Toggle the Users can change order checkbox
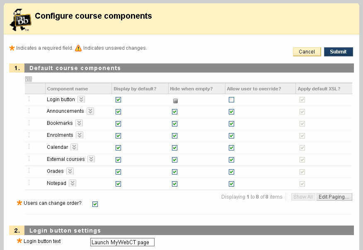Image resolution: width=363 pixels, height=250 pixels. pos(95,204)
